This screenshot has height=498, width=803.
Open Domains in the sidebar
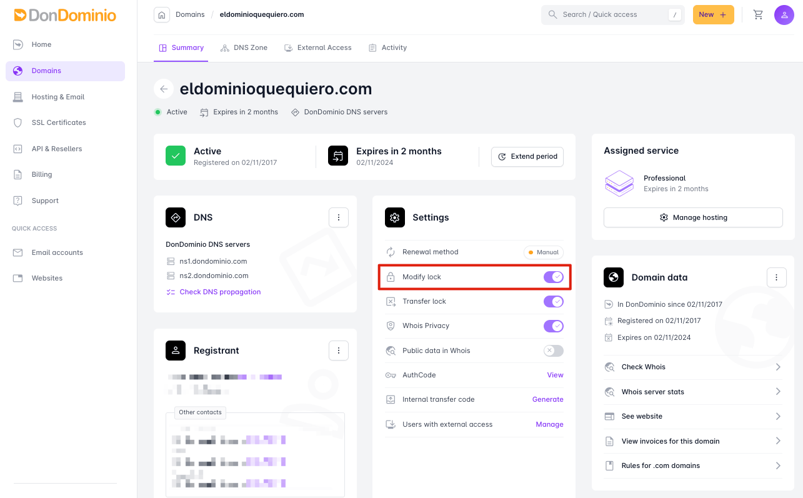click(x=65, y=71)
